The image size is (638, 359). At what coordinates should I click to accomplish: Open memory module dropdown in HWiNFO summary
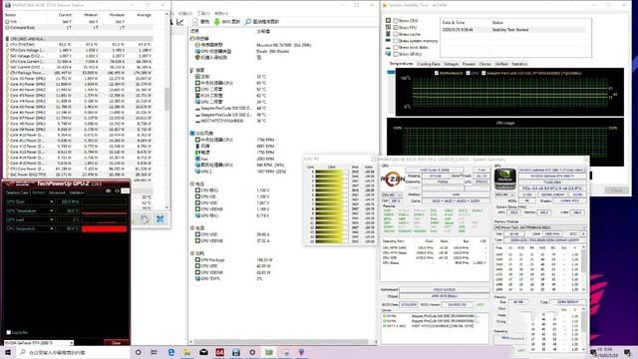click(540, 227)
